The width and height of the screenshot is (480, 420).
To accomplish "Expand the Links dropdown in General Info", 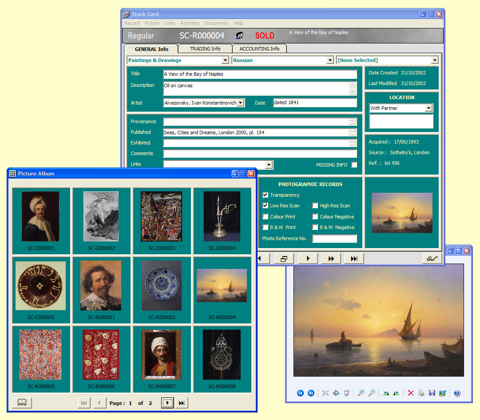I will [x=269, y=165].
